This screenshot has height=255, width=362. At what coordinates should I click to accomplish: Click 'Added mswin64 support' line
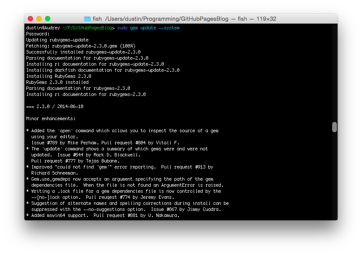[103, 215]
